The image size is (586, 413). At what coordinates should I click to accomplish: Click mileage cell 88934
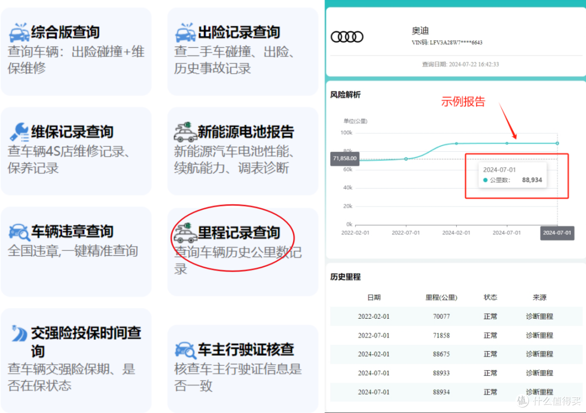[x=441, y=392]
